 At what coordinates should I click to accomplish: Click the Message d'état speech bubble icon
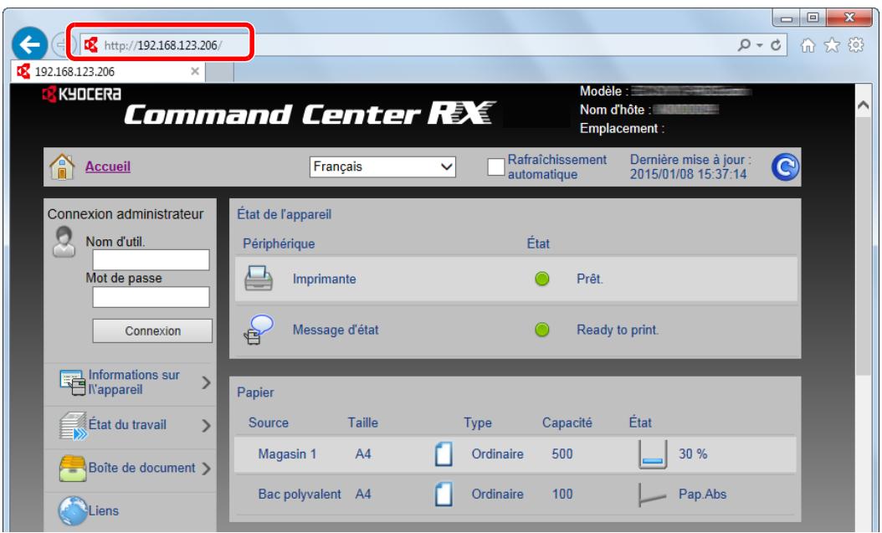point(259,330)
